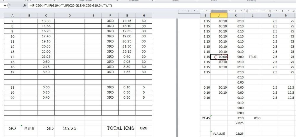Select column A header
Image resolution: width=296 pixels, height=137 pixels.
[12, 16]
